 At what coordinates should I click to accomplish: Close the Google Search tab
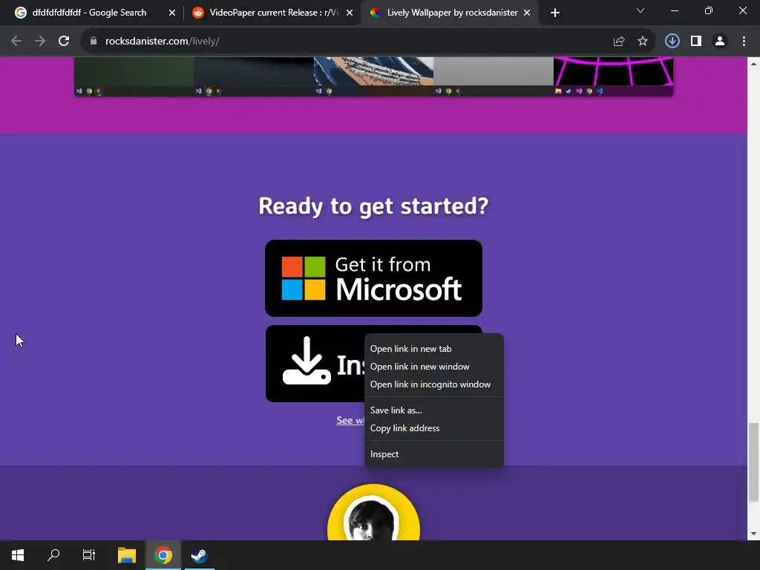[172, 13]
